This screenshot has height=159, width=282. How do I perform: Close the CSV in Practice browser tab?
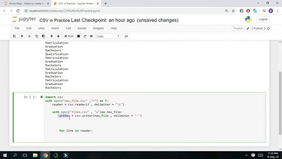(98, 4)
